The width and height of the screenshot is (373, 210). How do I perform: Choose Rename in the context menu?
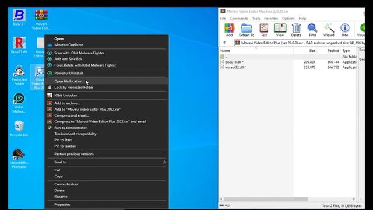click(107, 197)
